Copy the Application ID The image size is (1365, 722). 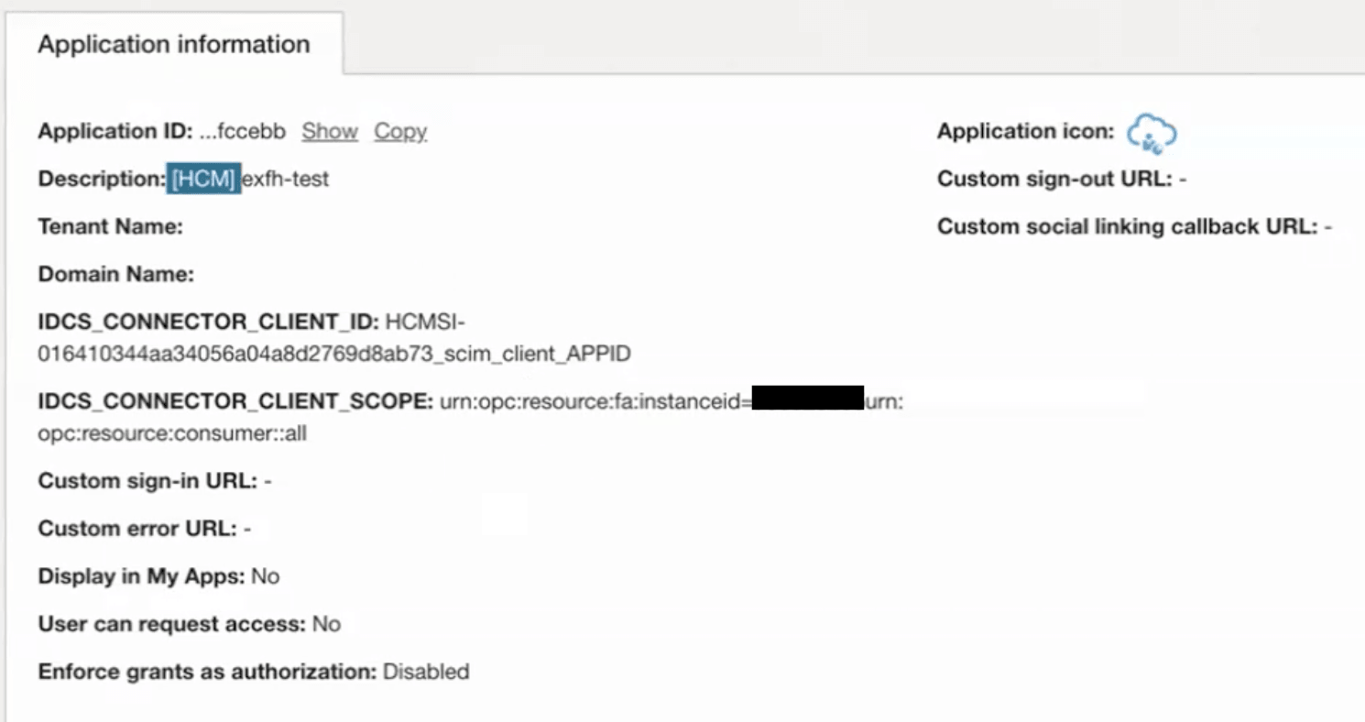tap(399, 131)
